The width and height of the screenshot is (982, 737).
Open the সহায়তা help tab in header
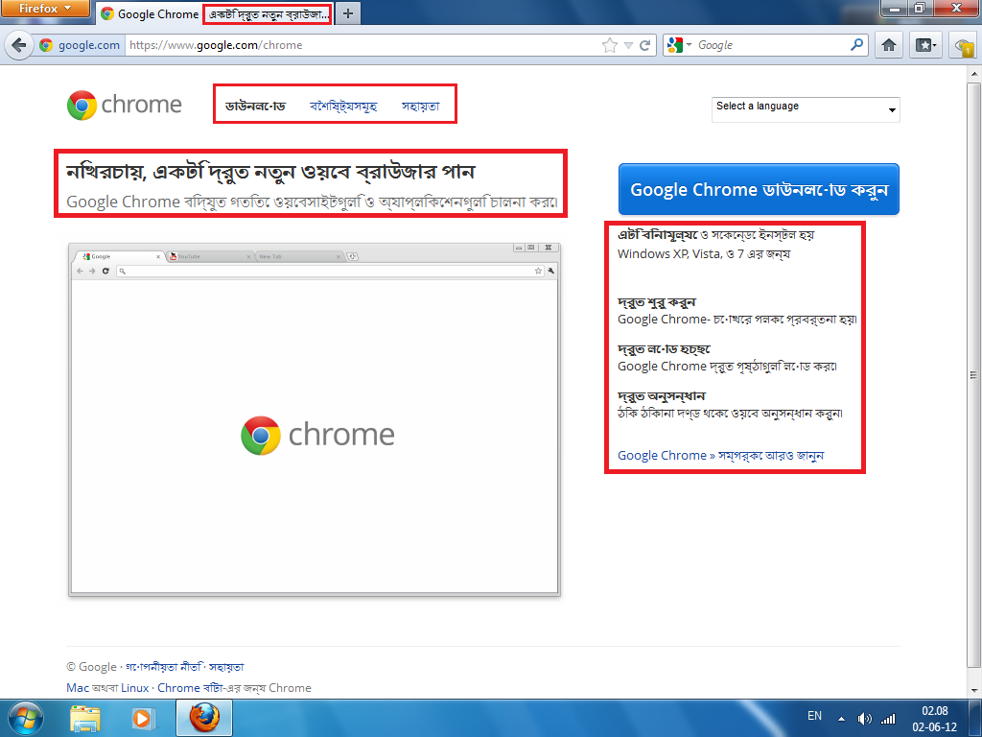pyautogui.click(x=420, y=106)
